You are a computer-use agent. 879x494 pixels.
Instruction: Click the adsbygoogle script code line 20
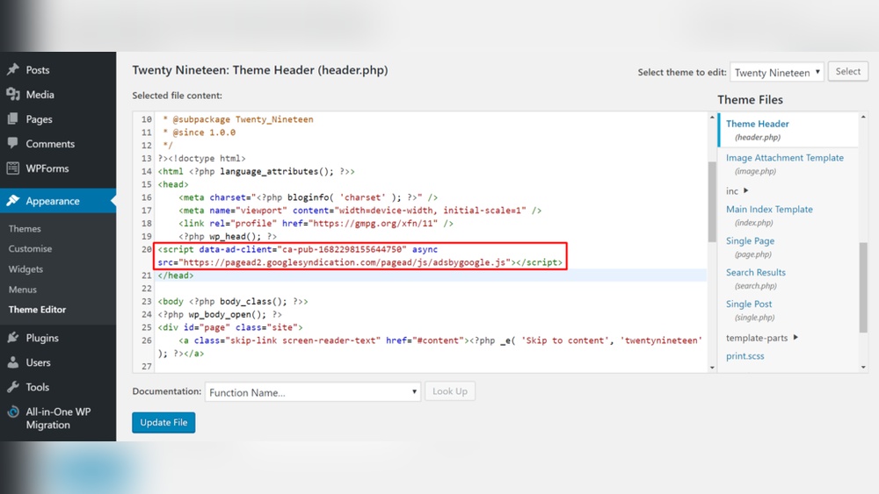(360, 256)
